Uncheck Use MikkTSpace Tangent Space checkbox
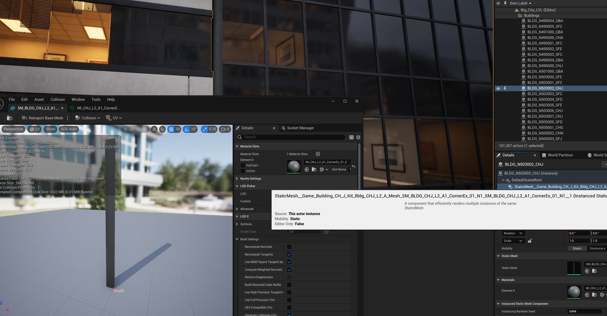The height and width of the screenshot is (316, 607). [289, 262]
